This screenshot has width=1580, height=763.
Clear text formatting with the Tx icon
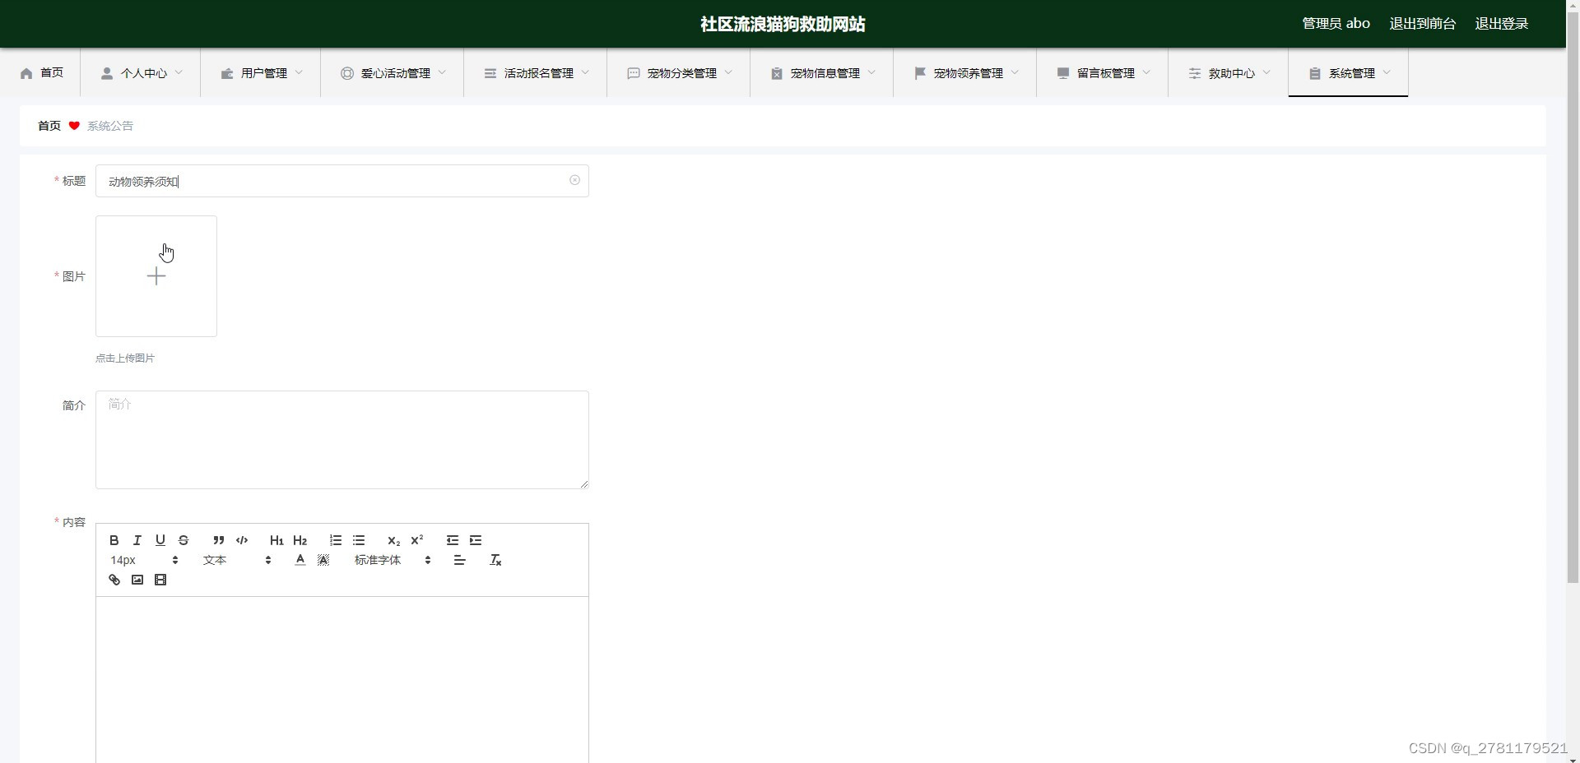click(x=495, y=560)
